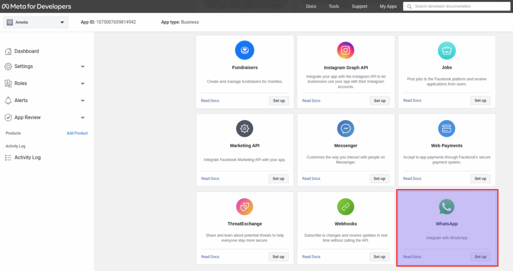
Task: Expand the Alerts chevron
Action: [83, 100]
